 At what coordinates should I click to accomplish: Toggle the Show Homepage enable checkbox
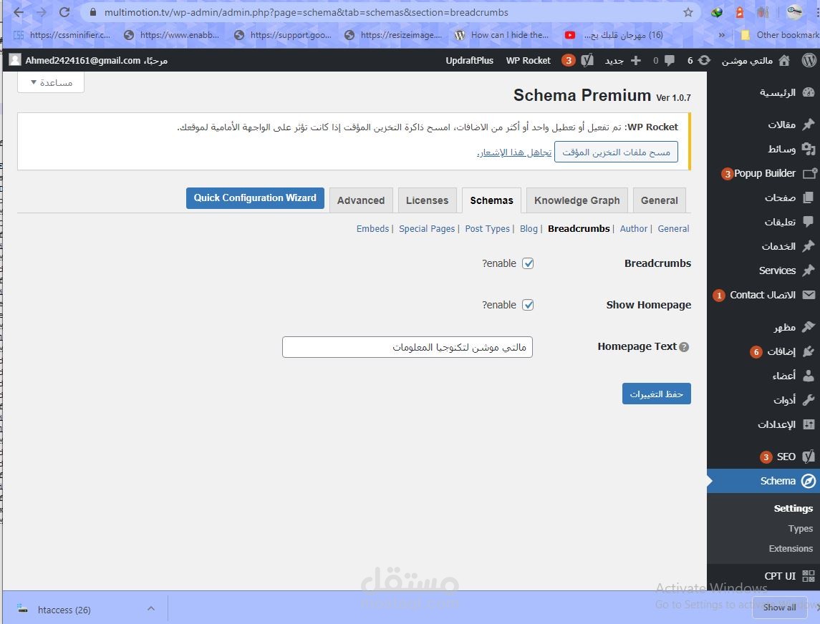[x=529, y=305]
